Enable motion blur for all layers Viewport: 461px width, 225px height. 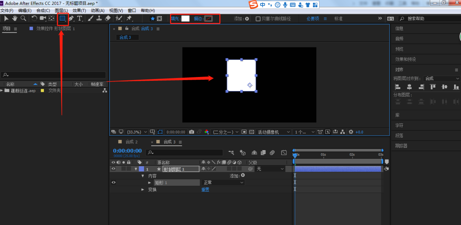click(272, 153)
